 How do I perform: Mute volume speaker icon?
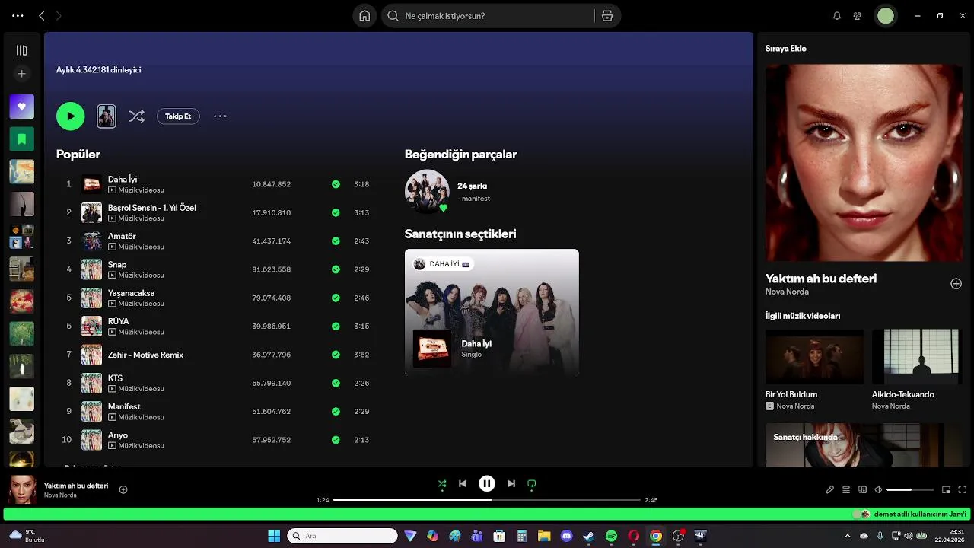click(x=878, y=489)
